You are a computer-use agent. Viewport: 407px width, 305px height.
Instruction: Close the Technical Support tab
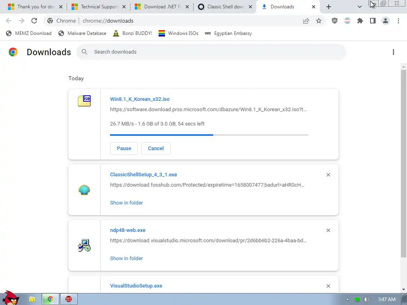[x=124, y=7]
